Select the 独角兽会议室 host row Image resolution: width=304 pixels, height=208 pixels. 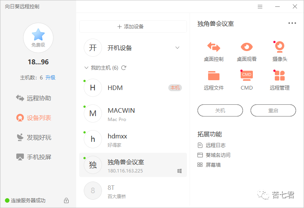click(x=133, y=165)
